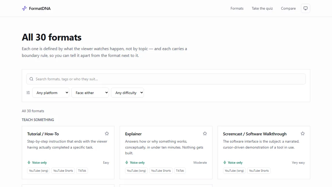Star the Screencast / Software Walkthrough format
The image size is (332, 187).
(303, 134)
